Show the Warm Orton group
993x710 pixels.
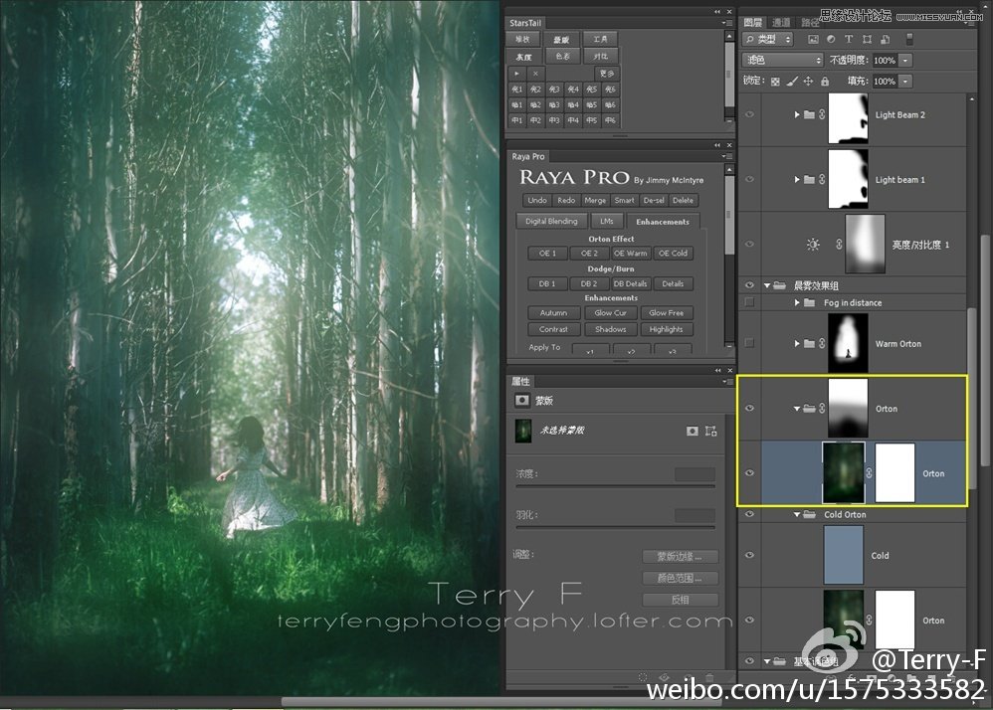[x=750, y=343]
